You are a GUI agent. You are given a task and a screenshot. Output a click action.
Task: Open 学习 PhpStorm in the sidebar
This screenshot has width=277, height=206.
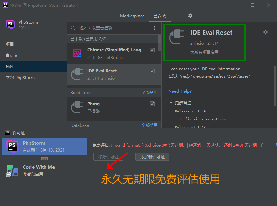pyautogui.click(x=34, y=78)
